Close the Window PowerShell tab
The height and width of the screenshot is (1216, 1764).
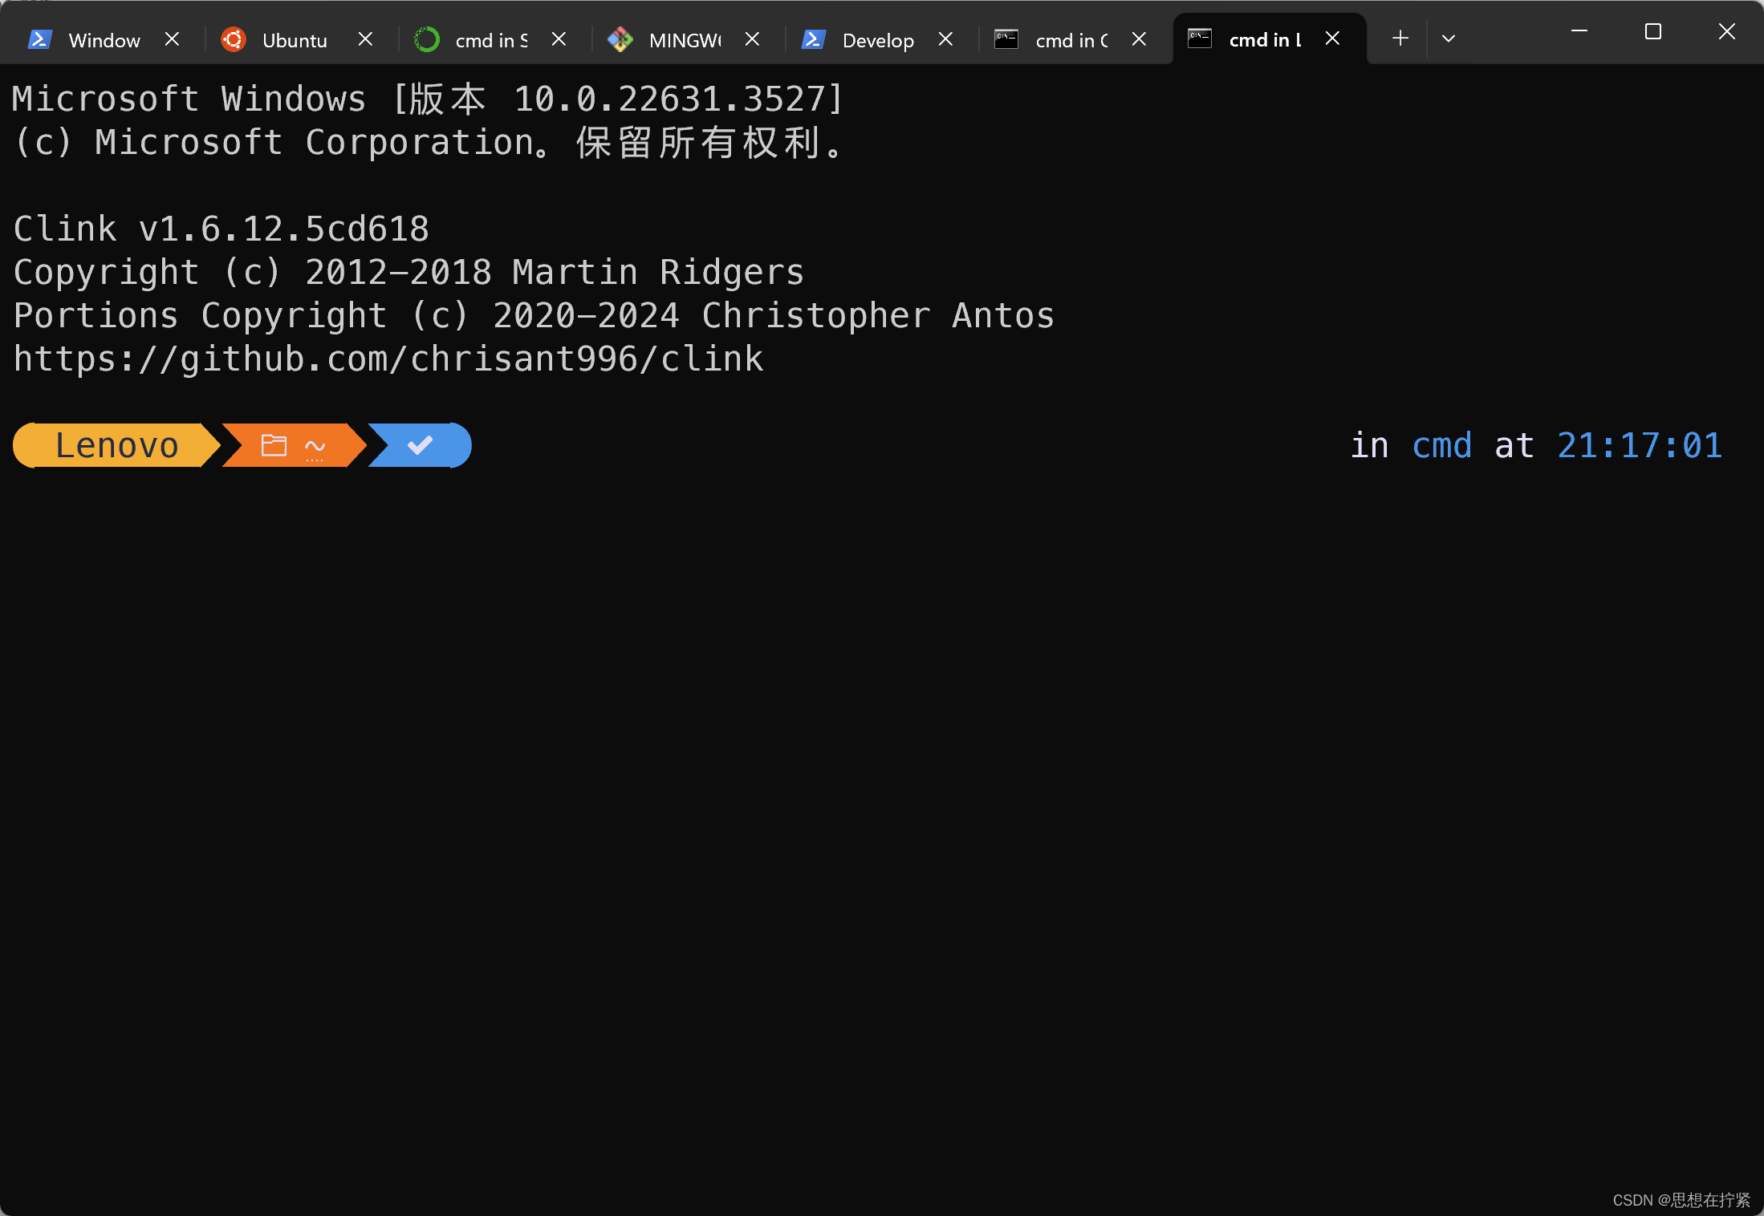click(x=172, y=39)
